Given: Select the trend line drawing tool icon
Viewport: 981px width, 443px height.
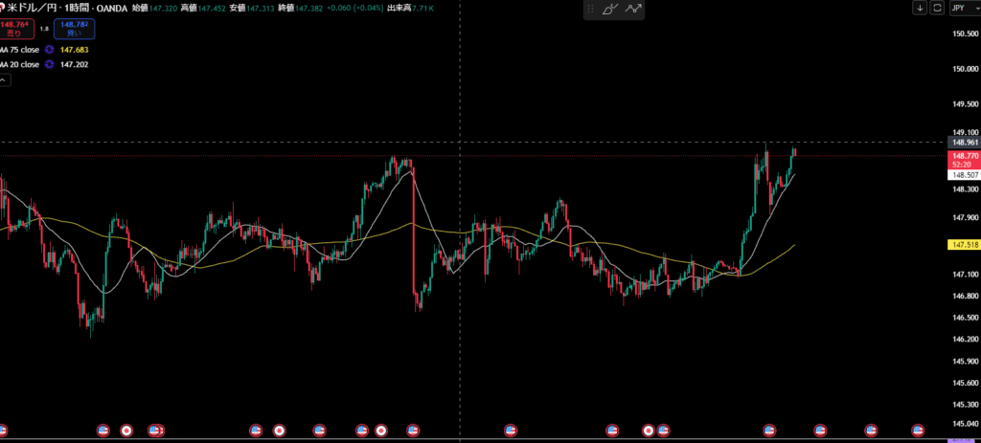Looking at the screenshot, I should (x=633, y=9).
